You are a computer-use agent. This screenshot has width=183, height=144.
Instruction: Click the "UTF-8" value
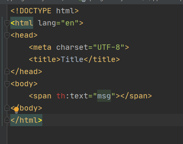point(109,47)
